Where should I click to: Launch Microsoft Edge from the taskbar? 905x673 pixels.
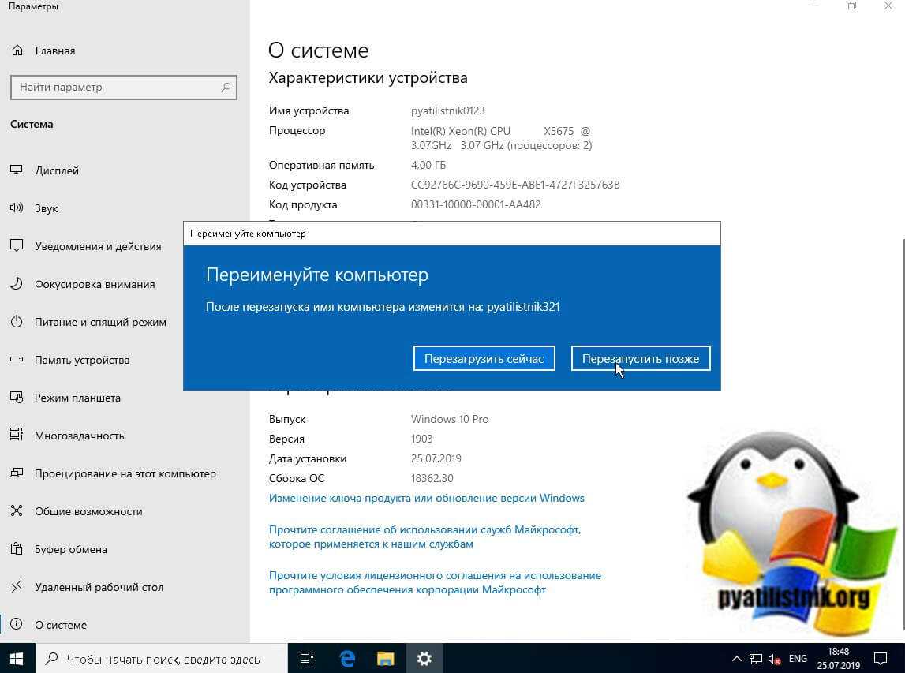coord(347,659)
